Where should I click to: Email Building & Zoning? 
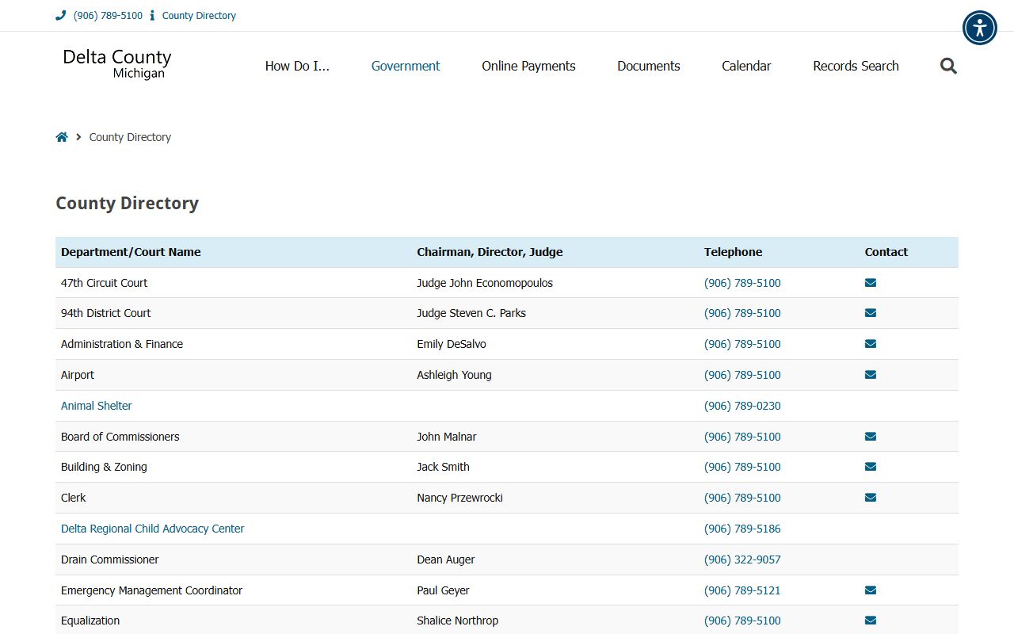(x=871, y=467)
